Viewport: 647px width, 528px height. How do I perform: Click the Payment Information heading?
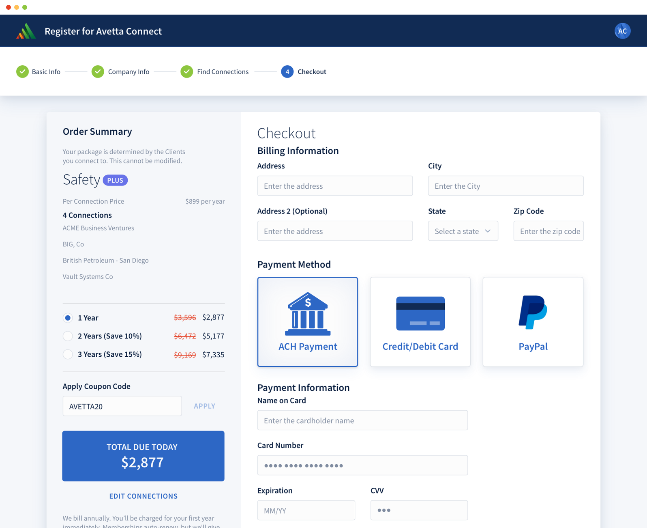303,388
